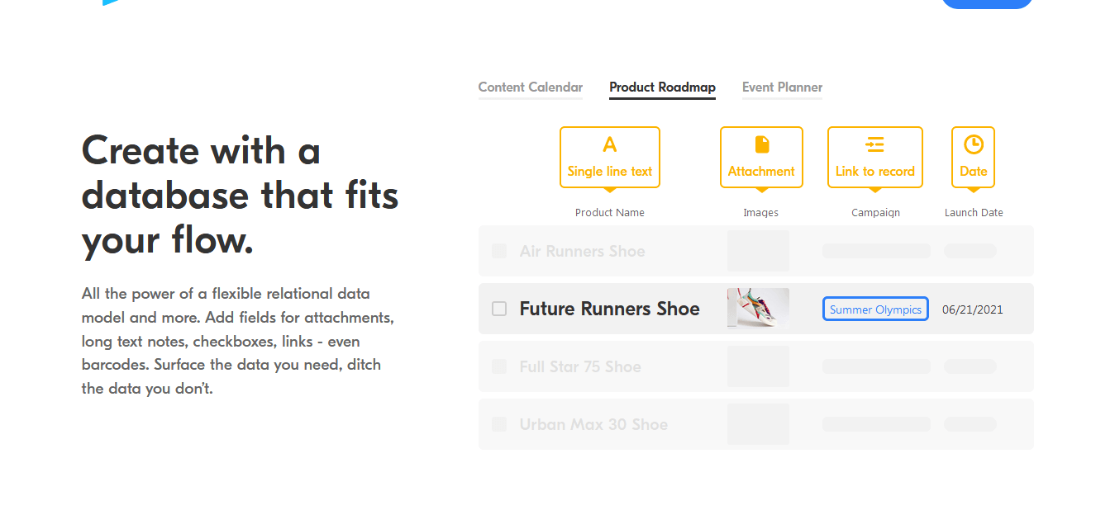Click the Full Star 75 Shoe image placeholder
This screenshot has width=1115, height=529.
pyautogui.click(x=758, y=366)
